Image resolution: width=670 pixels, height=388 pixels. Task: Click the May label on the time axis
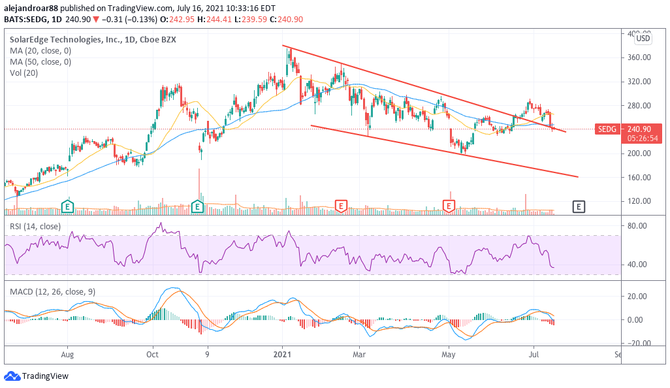point(448,355)
